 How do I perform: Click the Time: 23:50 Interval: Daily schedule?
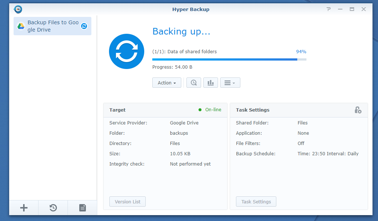(x=328, y=154)
